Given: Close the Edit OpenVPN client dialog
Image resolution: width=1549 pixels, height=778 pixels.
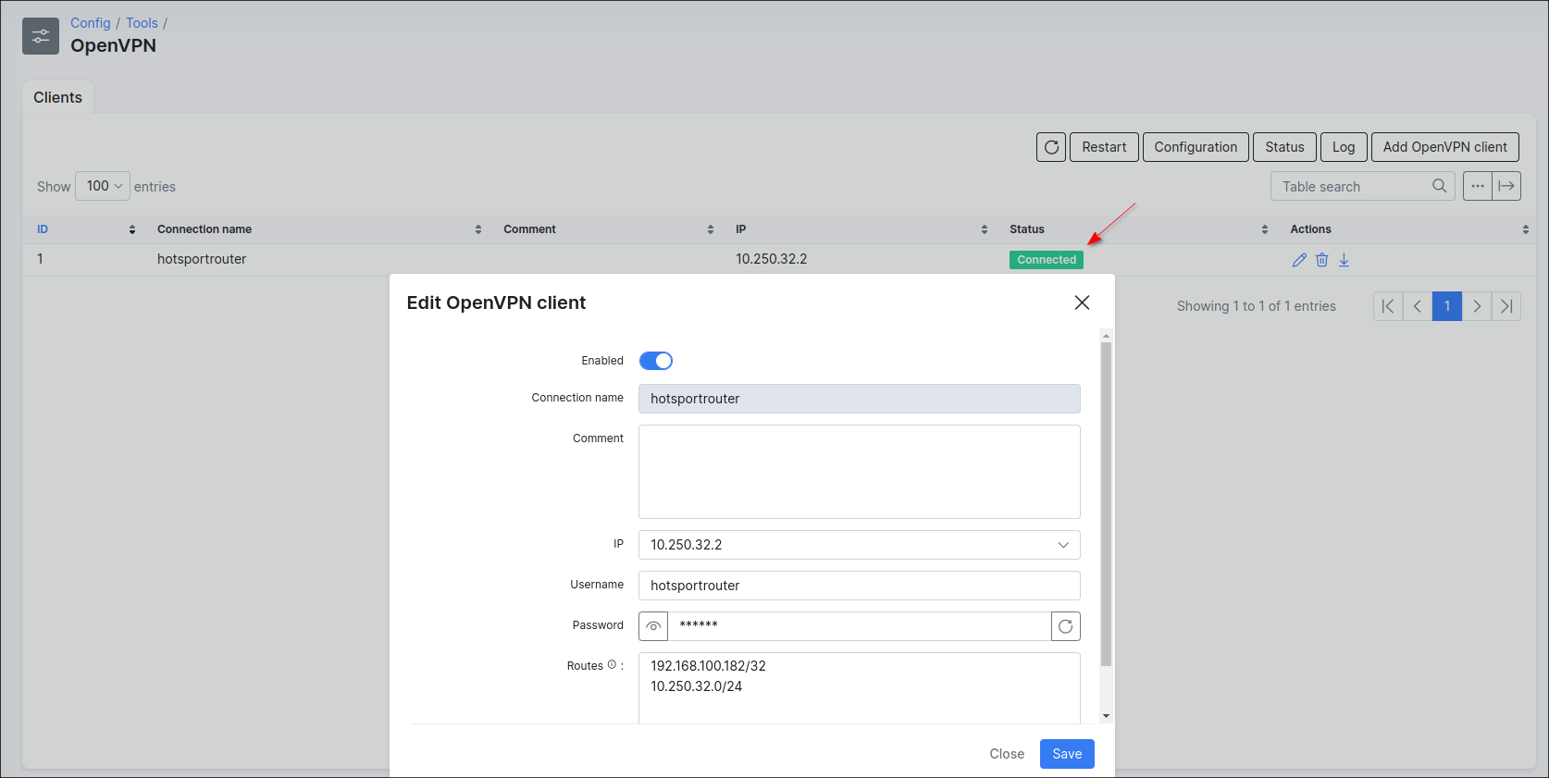Looking at the screenshot, I should (x=1082, y=303).
